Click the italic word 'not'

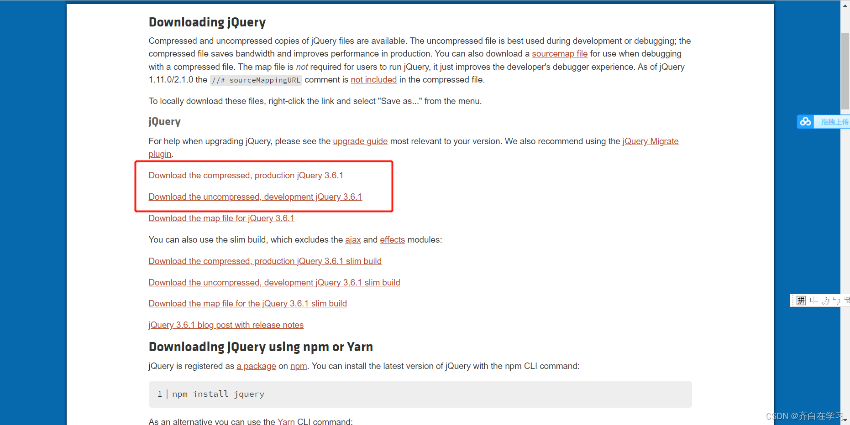tap(302, 67)
